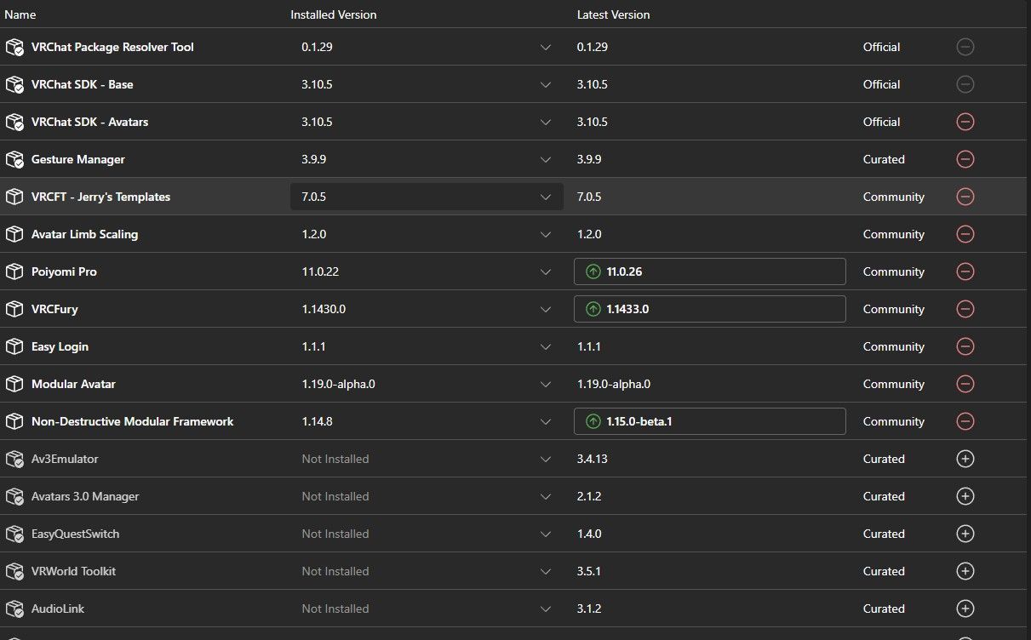This screenshot has width=1031, height=640.
Task: Click Avatars 3.0 Manager package name
Action: tap(85, 496)
